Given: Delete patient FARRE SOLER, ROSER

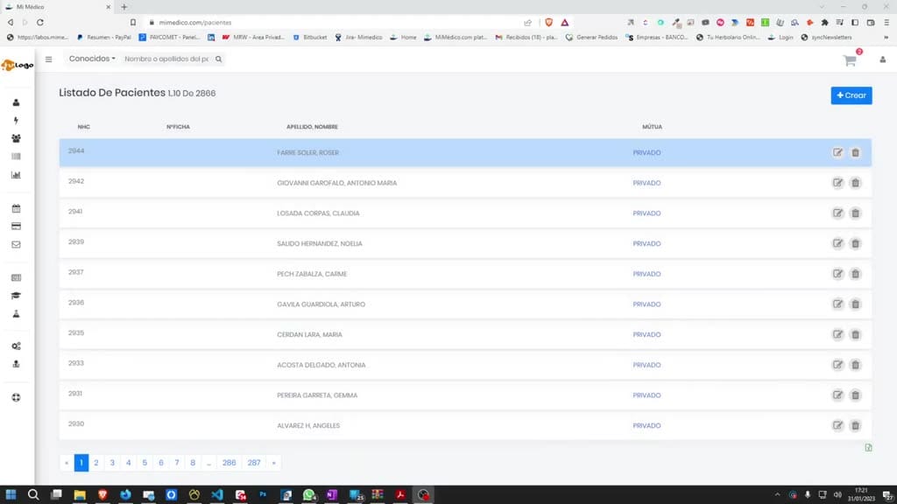Looking at the screenshot, I should point(855,152).
